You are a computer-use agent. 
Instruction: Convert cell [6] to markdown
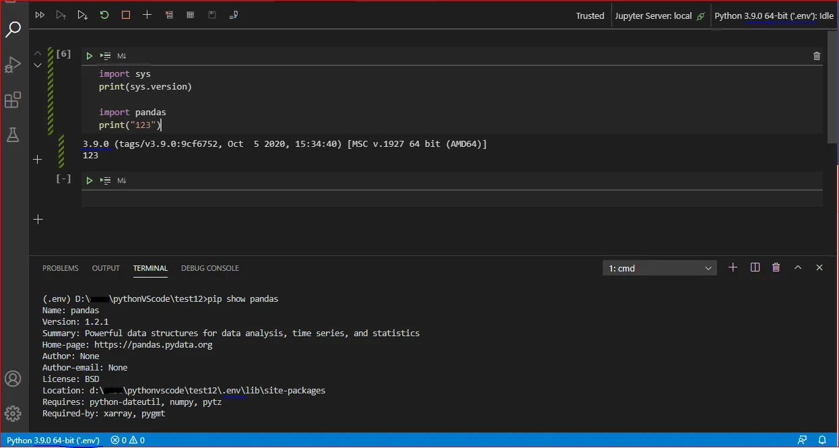pyautogui.click(x=122, y=56)
